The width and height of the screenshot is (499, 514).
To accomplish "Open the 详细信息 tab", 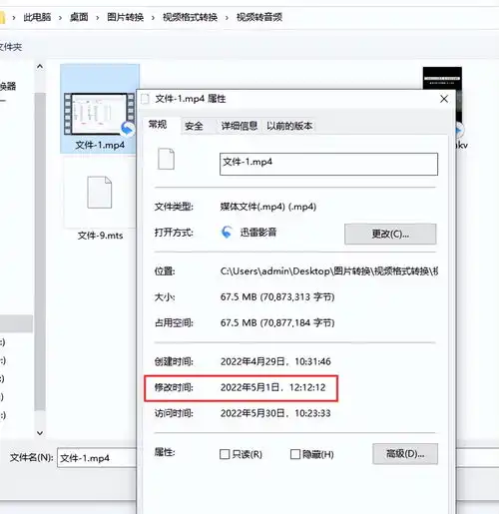I will point(240,126).
